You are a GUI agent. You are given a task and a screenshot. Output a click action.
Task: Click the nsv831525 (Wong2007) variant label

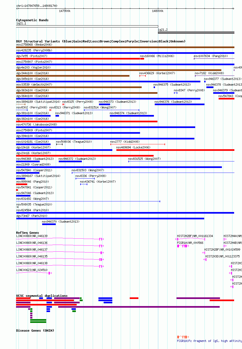(x=145, y=159)
